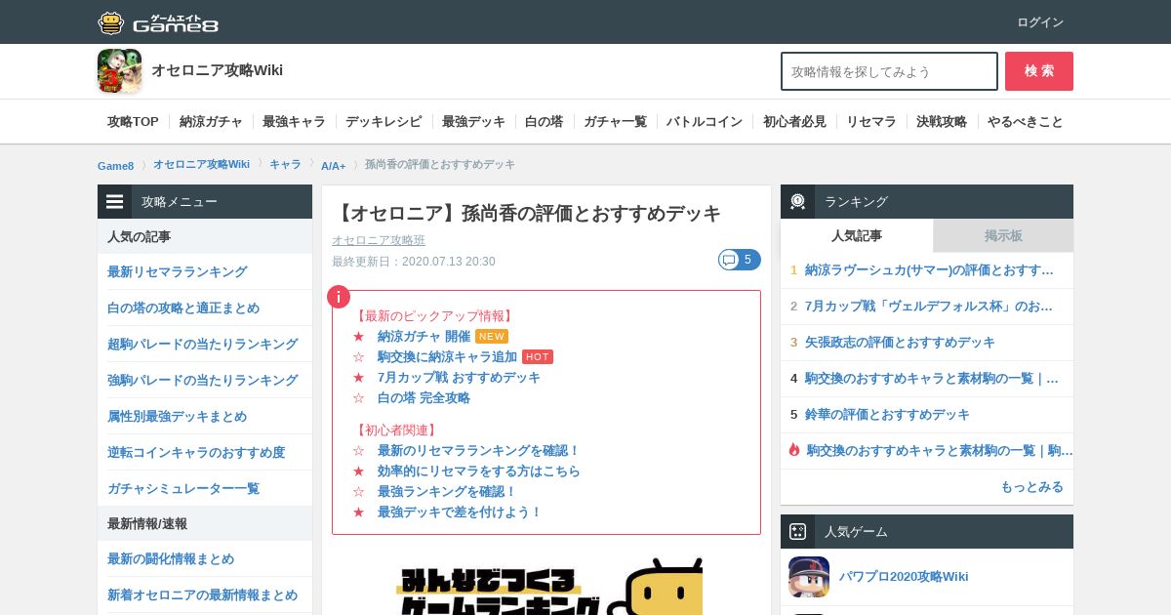Screen dimensions: 1171x615
Task: Click the dice icon beside 人気ゲーム
Action: (x=797, y=532)
